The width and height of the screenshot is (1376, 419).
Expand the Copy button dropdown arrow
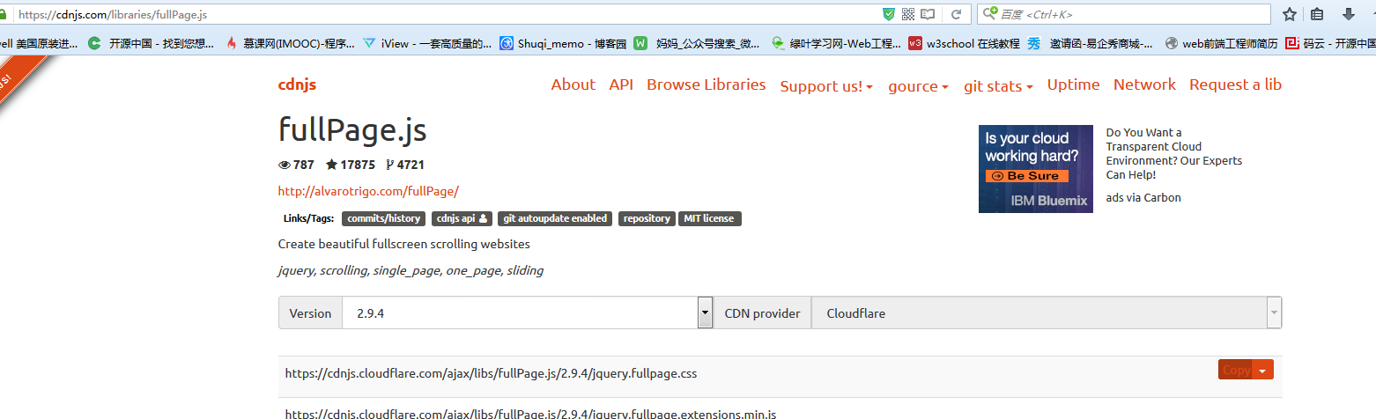point(1263,371)
